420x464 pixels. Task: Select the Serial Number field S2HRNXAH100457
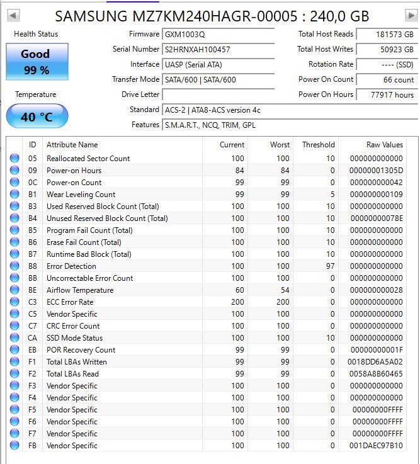click(x=219, y=49)
